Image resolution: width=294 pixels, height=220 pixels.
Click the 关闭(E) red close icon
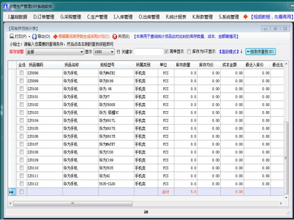click(x=114, y=36)
